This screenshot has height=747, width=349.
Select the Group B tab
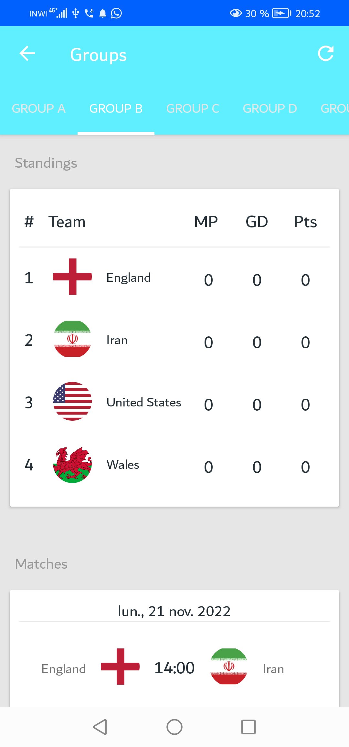point(116,109)
